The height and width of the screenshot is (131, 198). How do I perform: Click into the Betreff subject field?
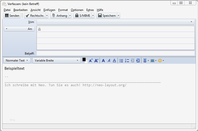[116, 53]
